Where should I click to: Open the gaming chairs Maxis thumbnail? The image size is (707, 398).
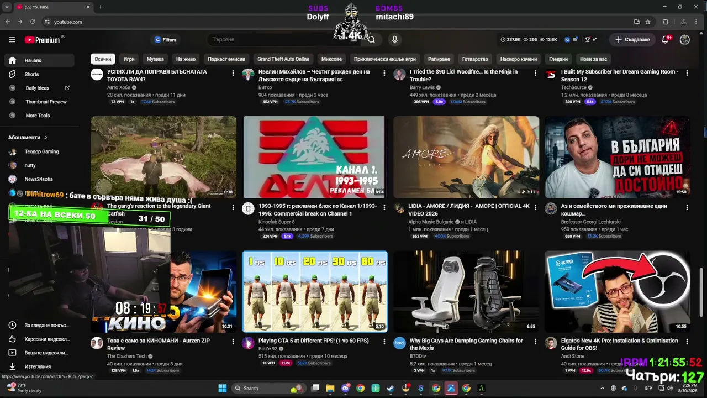click(466, 291)
